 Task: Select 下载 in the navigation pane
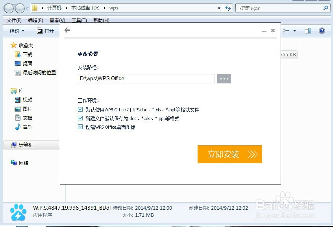click(x=28, y=55)
